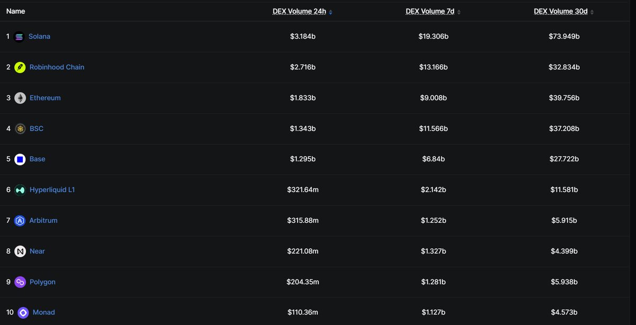Viewport: 636px width, 325px height.
Task: Click the Arbitrum logo icon
Action: 20,221
